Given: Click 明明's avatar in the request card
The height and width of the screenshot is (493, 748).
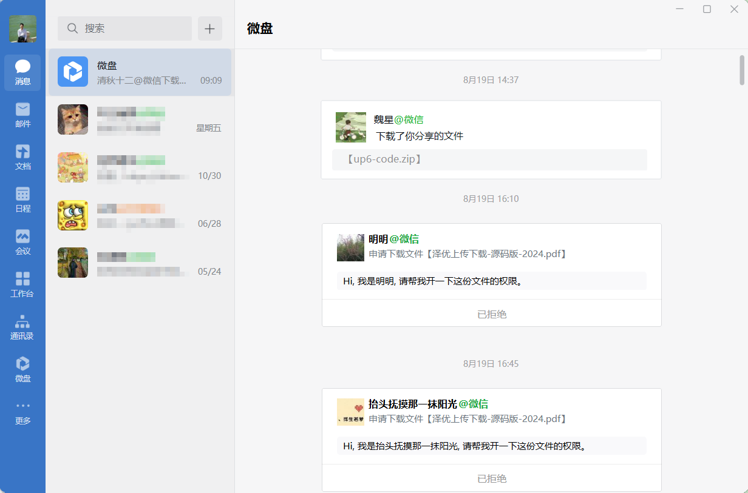Looking at the screenshot, I should coord(350,247).
